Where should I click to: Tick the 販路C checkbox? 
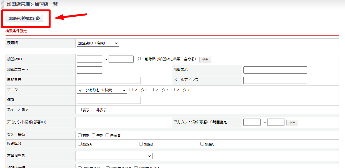[202, 144]
